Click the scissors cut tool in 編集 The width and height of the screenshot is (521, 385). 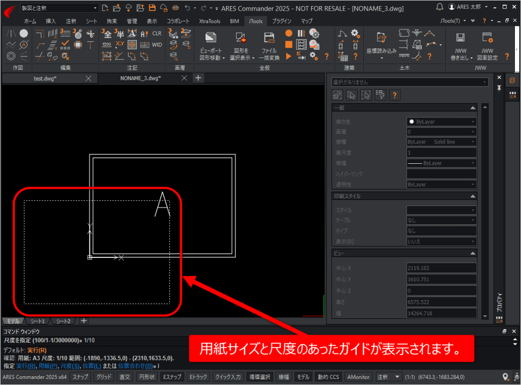(x=90, y=34)
